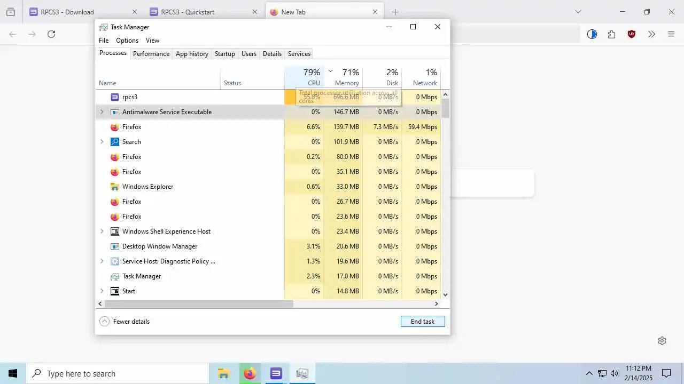Open the Firefox extensions puzzle icon
684x384 pixels.
[x=611, y=34]
